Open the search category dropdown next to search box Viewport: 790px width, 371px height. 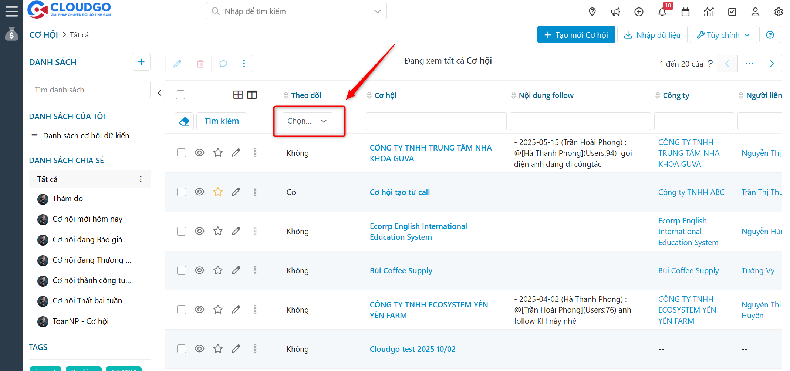coord(377,11)
